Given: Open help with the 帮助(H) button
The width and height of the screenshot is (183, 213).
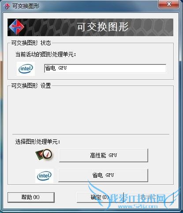Looking at the screenshot, I should coord(31,197).
